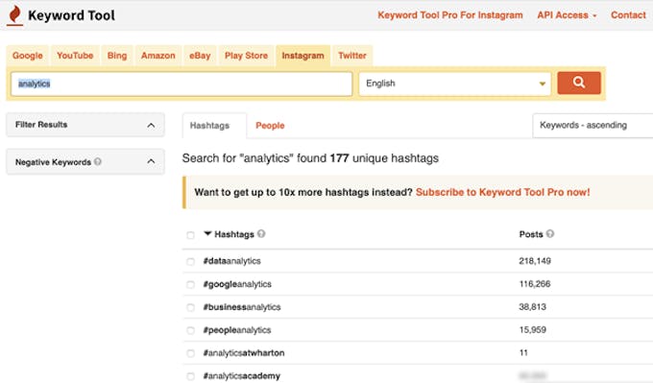Click the 218,149 posts value
This screenshot has width=653, height=383.
click(x=535, y=261)
